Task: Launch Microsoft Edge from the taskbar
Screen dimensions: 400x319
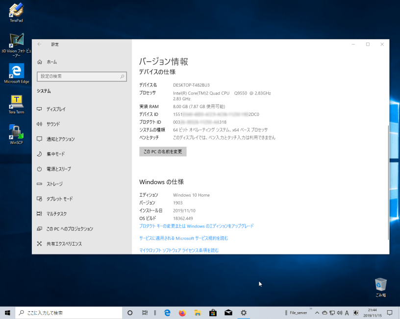Action: pyautogui.click(x=166, y=313)
